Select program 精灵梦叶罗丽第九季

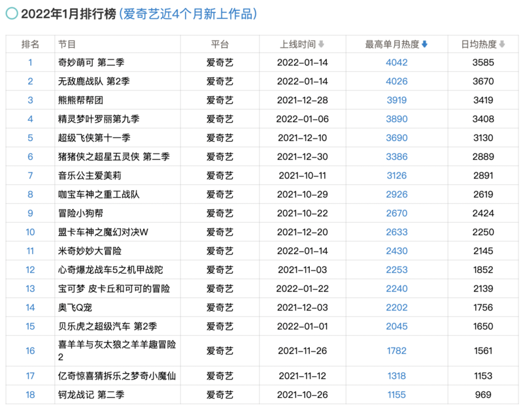pyautogui.click(x=99, y=119)
